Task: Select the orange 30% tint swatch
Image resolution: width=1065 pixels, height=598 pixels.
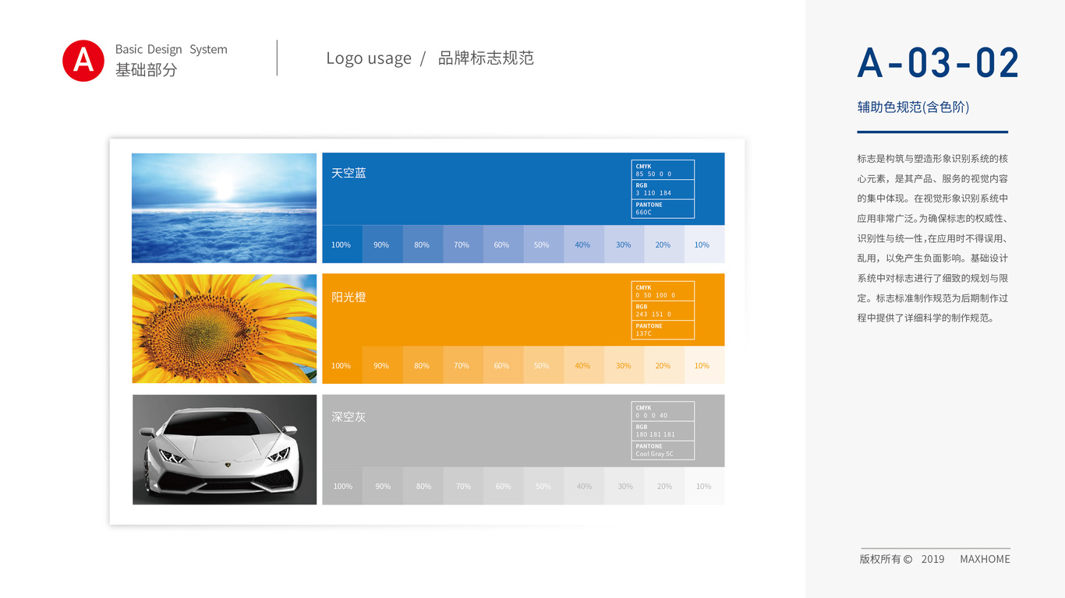Action: coord(624,365)
